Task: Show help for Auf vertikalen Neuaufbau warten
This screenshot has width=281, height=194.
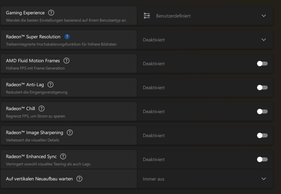Action: pos(79,179)
